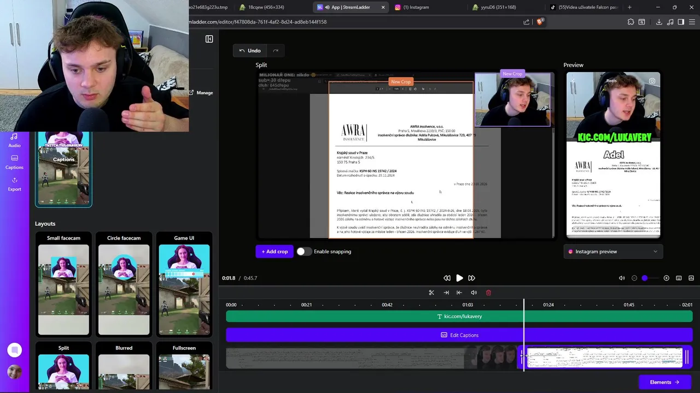700x393 pixels.
Task: Click the rightmost timeline layout icon
Action: 691,278
